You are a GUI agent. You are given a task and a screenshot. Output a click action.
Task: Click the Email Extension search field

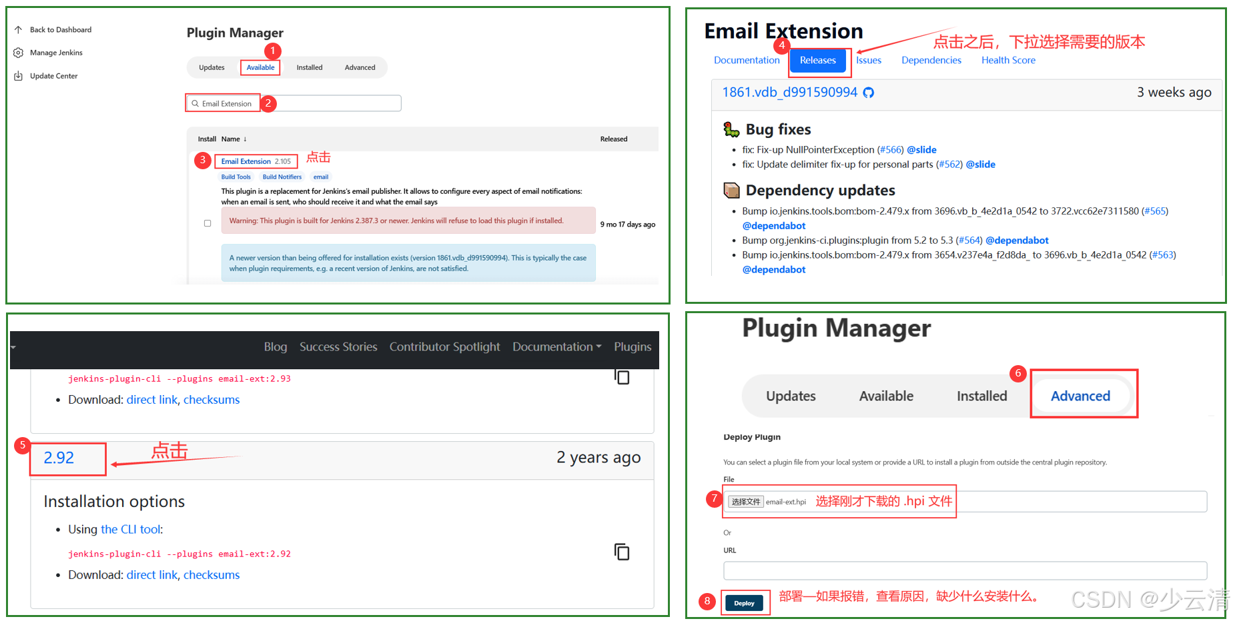pos(294,103)
